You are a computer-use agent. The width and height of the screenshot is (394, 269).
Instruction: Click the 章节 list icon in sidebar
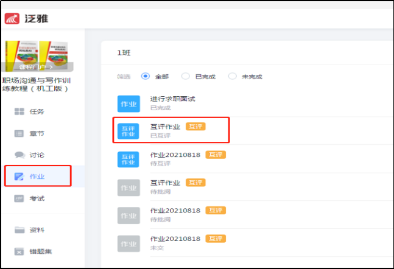pos(19,133)
